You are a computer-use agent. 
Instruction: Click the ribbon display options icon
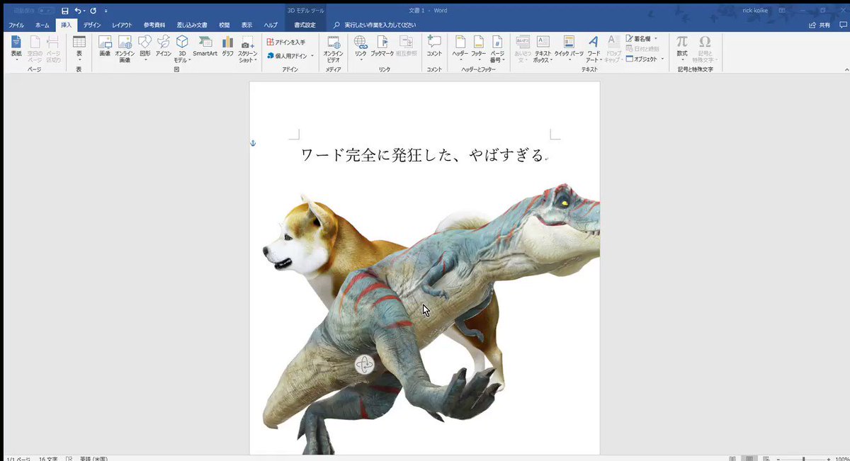click(782, 11)
